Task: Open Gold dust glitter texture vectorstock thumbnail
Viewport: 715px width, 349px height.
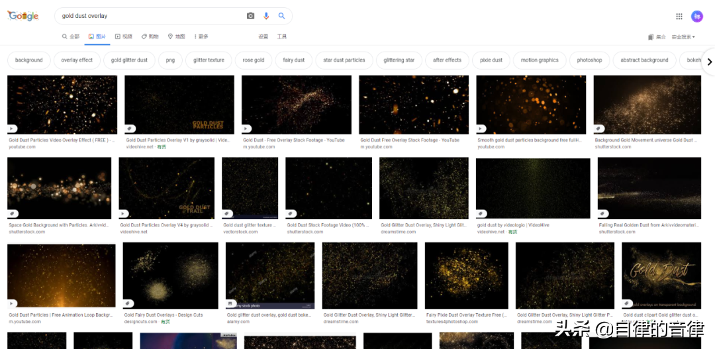Action: [250, 189]
